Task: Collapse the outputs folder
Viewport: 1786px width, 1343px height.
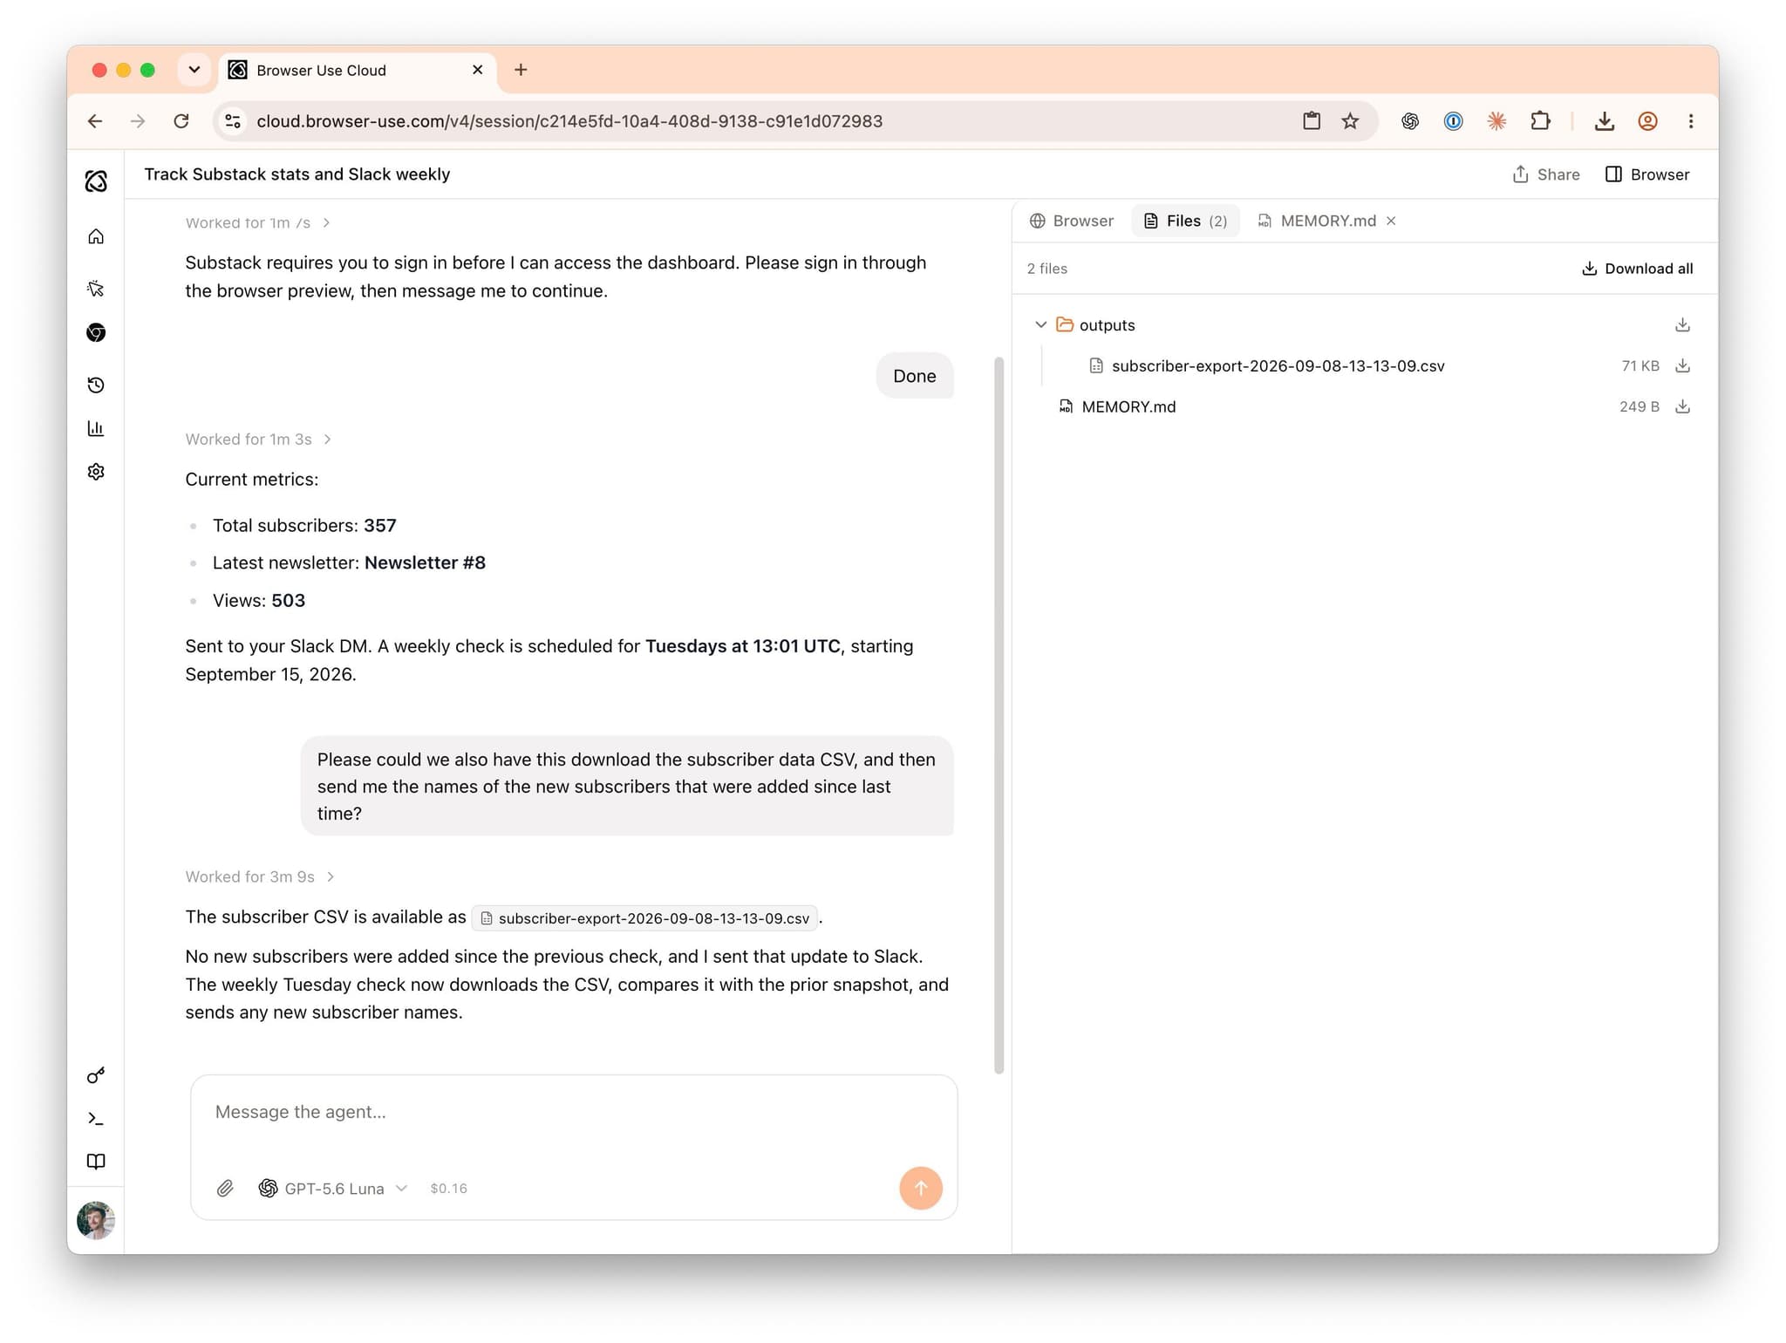Action: [1040, 325]
